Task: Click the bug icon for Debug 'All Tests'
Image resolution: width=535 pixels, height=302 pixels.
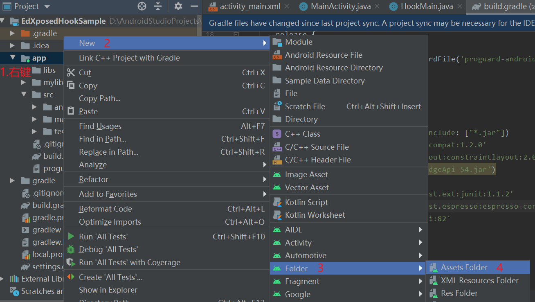Action: (x=71, y=249)
